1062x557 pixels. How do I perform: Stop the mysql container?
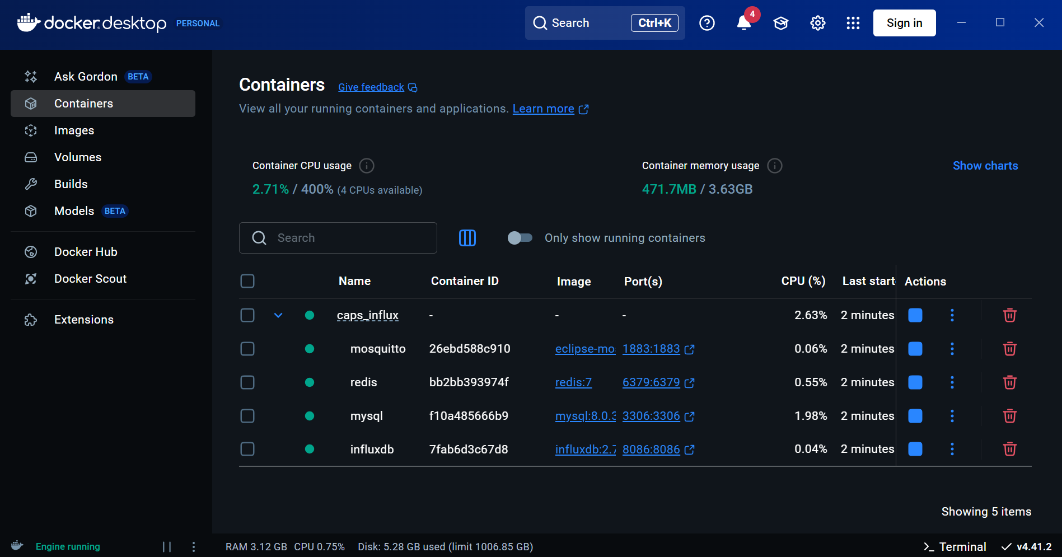tap(915, 416)
